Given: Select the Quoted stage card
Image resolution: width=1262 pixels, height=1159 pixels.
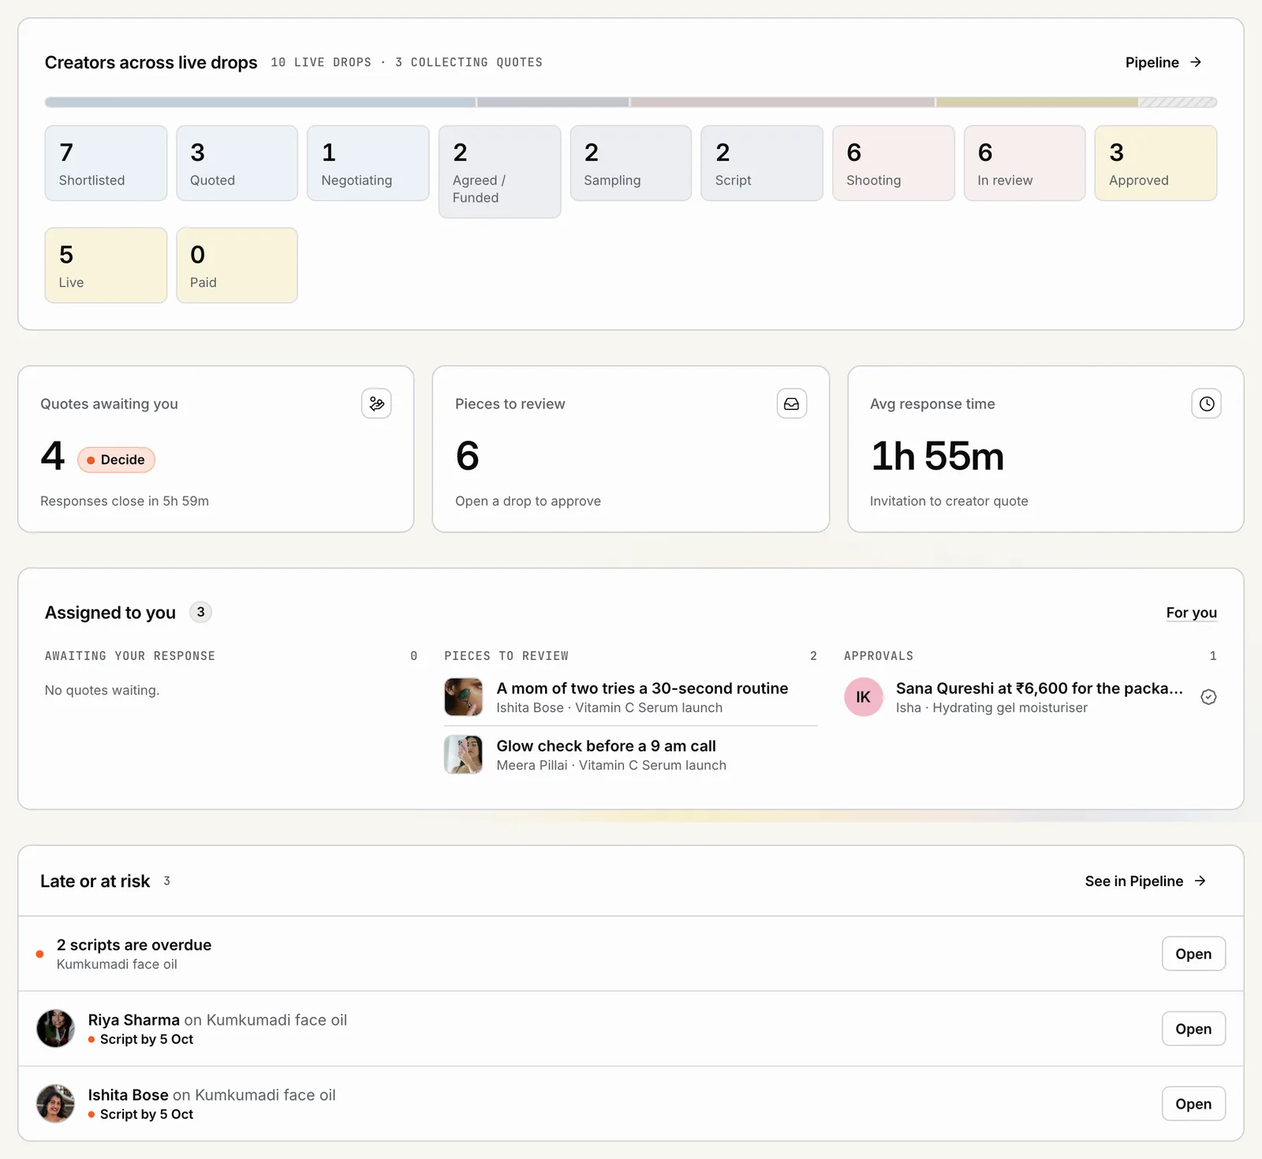Looking at the screenshot, I should point(237,163).
